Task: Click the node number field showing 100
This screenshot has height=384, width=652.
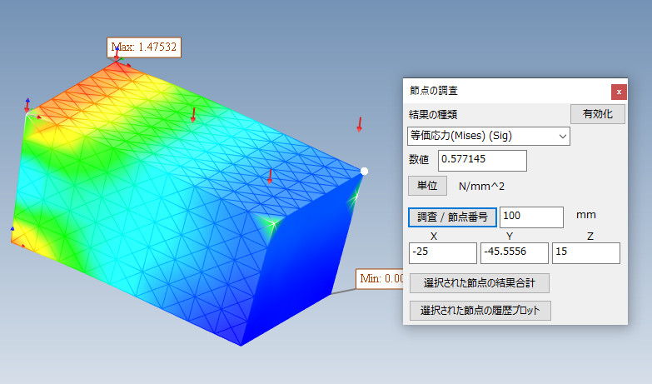Action: [531, 217]
